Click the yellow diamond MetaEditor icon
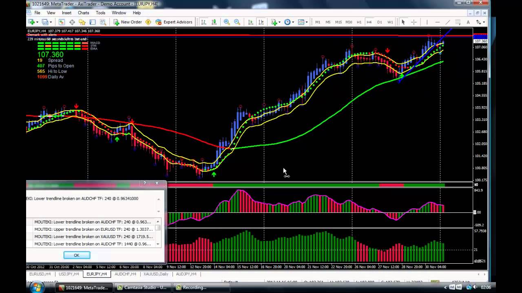 point(148,22)
